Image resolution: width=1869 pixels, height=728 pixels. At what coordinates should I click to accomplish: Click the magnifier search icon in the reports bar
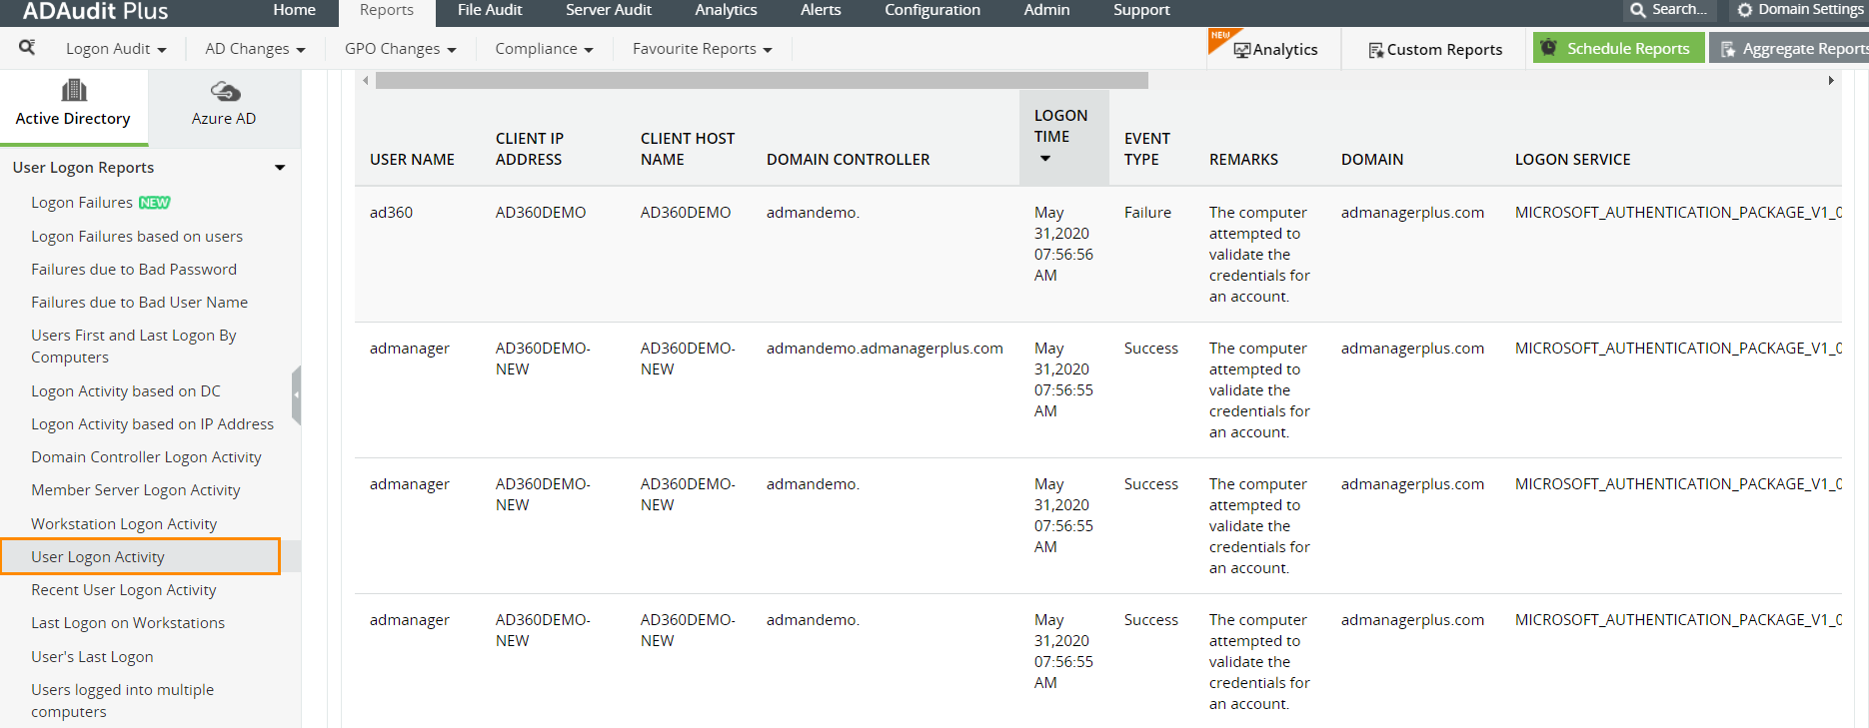27,47
